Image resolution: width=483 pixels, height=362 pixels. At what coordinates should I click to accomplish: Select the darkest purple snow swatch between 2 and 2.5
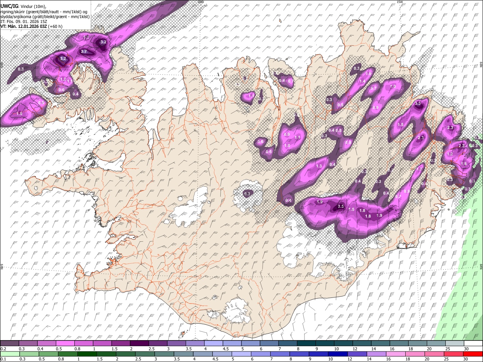(139, 344)
